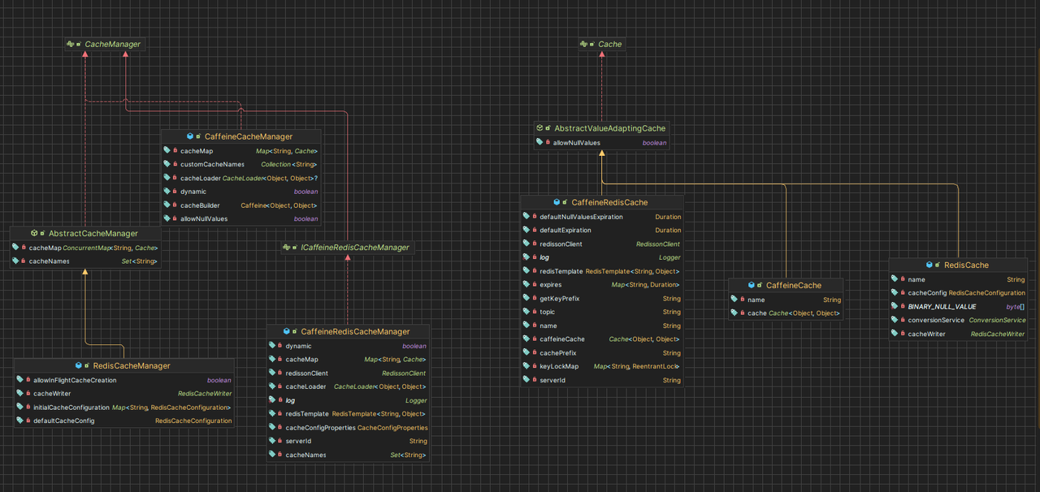Click the field icon next to BINARY_NULL_VALUE
The height and width of the screenshot is (492, 1040).
click(x=896, y=306)
